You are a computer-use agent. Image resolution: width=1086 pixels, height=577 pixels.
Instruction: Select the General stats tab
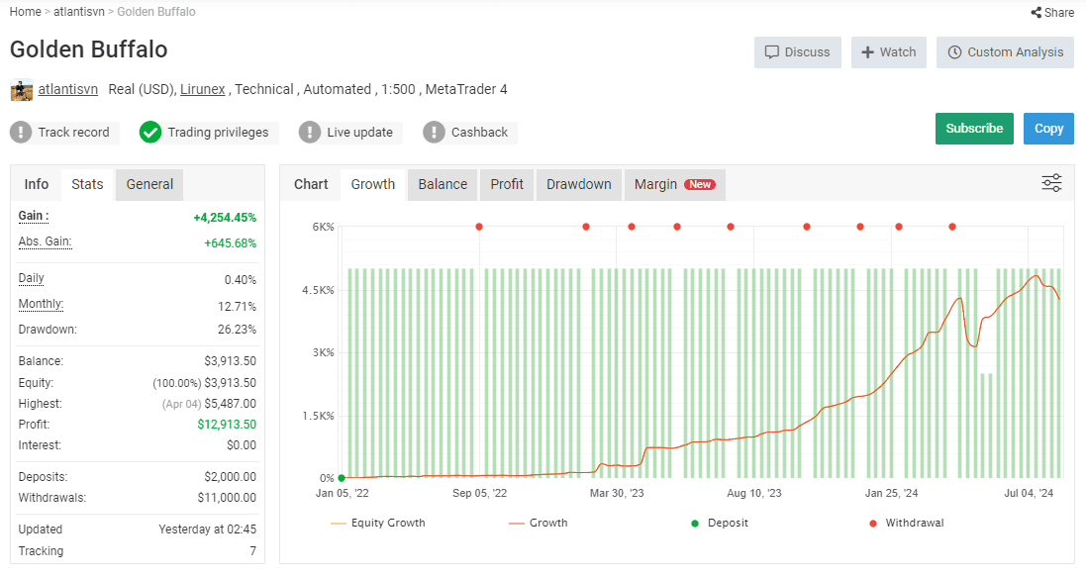(x=149, y=184)
